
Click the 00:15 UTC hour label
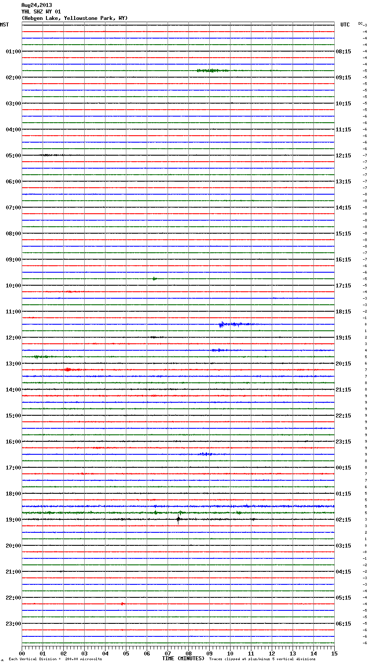(343, 467)
